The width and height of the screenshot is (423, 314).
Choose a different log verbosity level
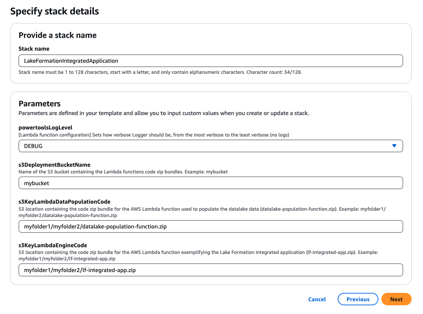210,146
